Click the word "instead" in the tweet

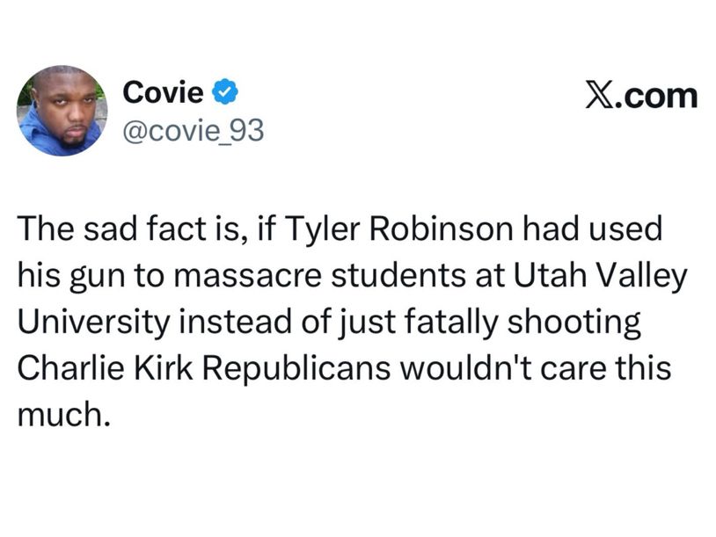coord(236,322)
